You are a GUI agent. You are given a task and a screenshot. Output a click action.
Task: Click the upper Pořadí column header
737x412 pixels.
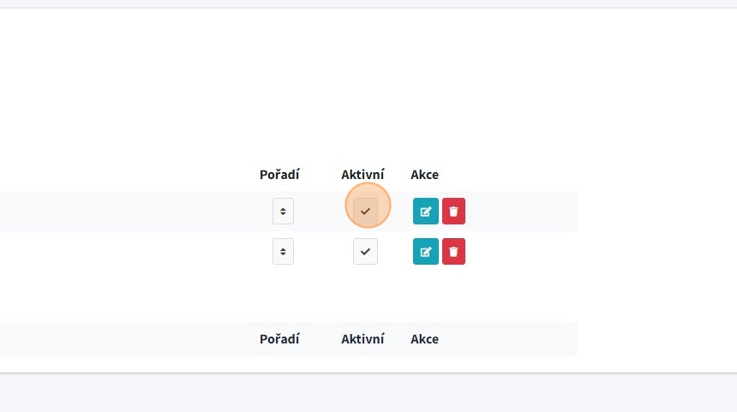(x=279, y=175)
